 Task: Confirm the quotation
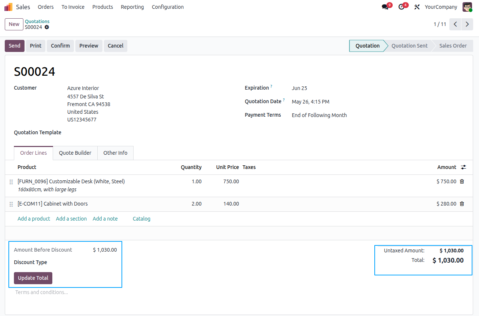(x=60, y=46)
